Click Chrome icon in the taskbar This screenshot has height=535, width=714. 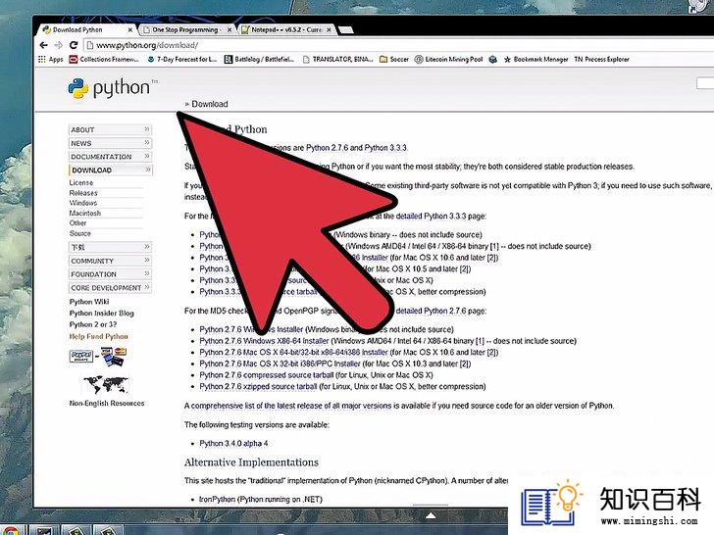pyautogui.click(x=10, y=531)
